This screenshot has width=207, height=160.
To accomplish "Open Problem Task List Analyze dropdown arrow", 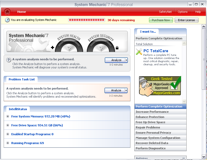I will click(126, 90).
